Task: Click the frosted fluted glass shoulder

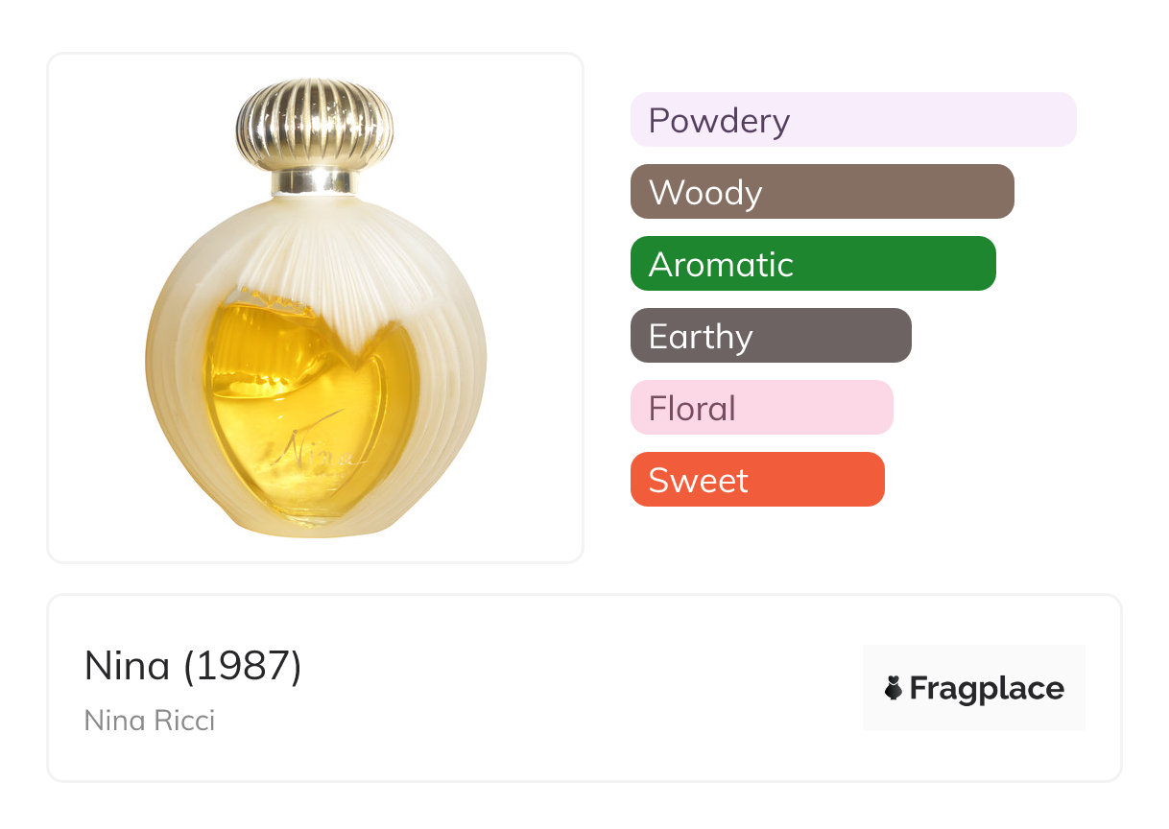Action: 317,249
